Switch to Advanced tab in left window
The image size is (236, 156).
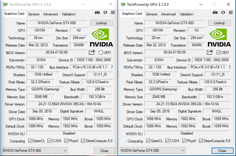point(50,14)
